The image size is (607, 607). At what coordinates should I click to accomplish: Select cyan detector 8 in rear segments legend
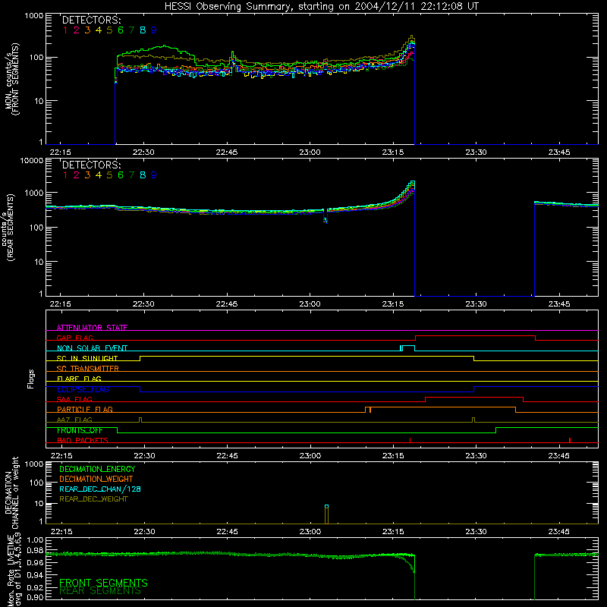point(143,175)
